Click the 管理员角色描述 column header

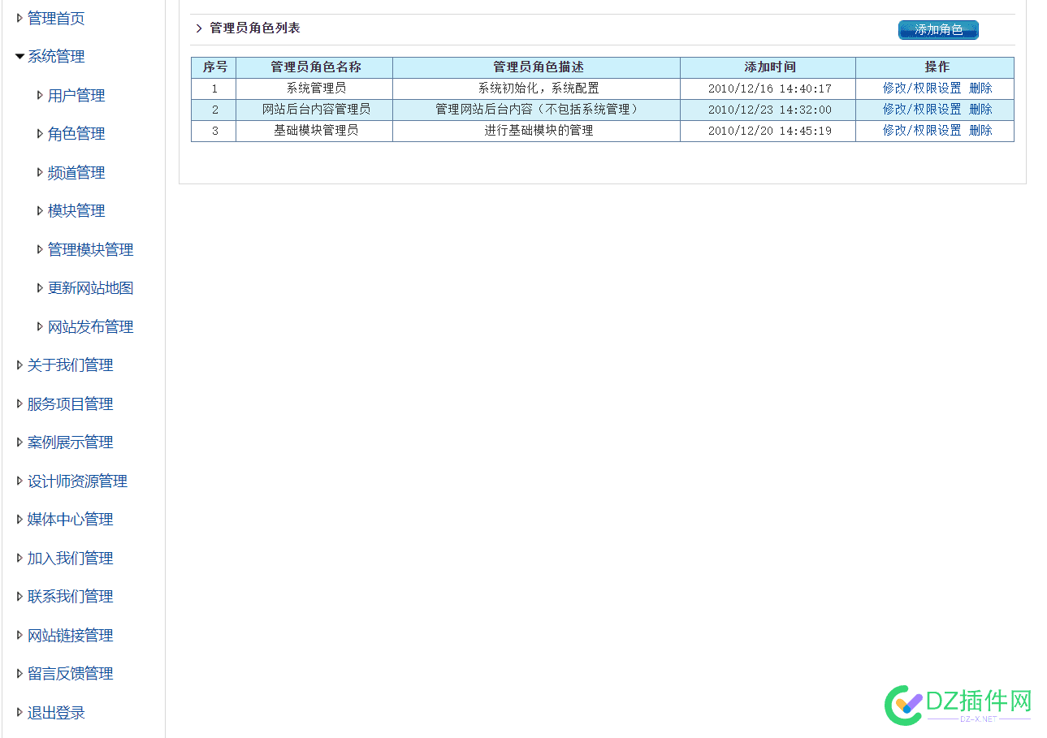coord(537,67)
